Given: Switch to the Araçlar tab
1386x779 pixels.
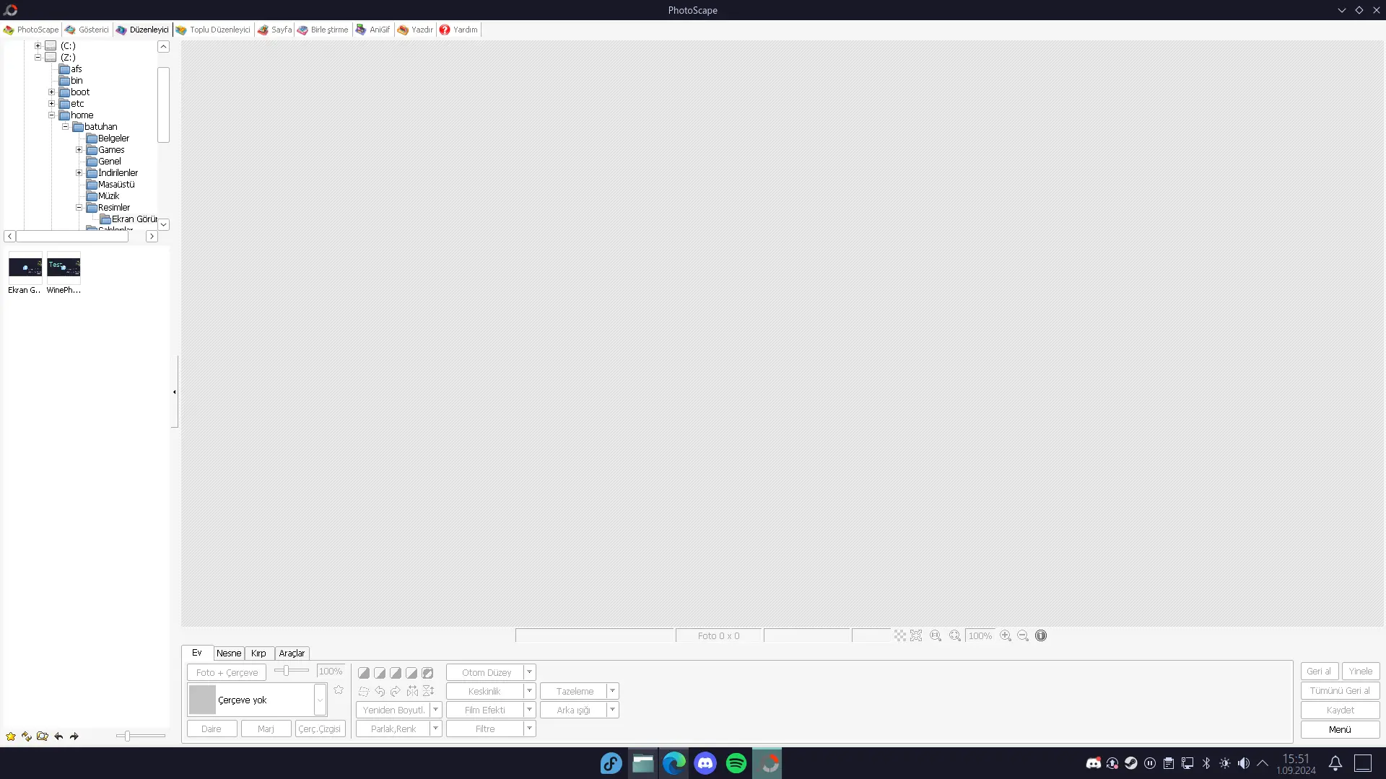Looking at the screenshot, I should (x=292, y=653).
